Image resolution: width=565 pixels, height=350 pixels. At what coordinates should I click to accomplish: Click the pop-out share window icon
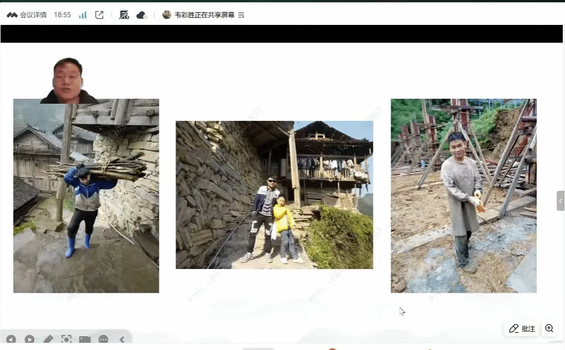99,15
